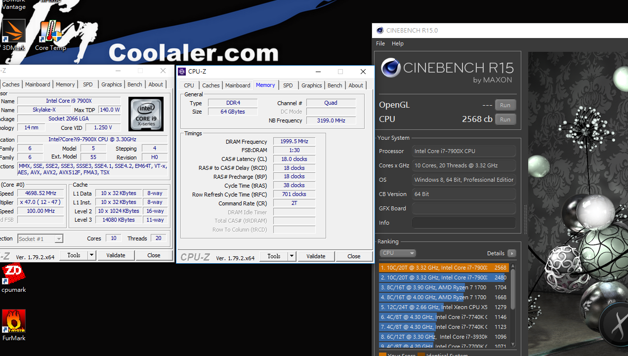The width and height of the screenshot is (628, 356).
Task: Run the CPU benchmark in Cinebench
Action: point(505,119)
